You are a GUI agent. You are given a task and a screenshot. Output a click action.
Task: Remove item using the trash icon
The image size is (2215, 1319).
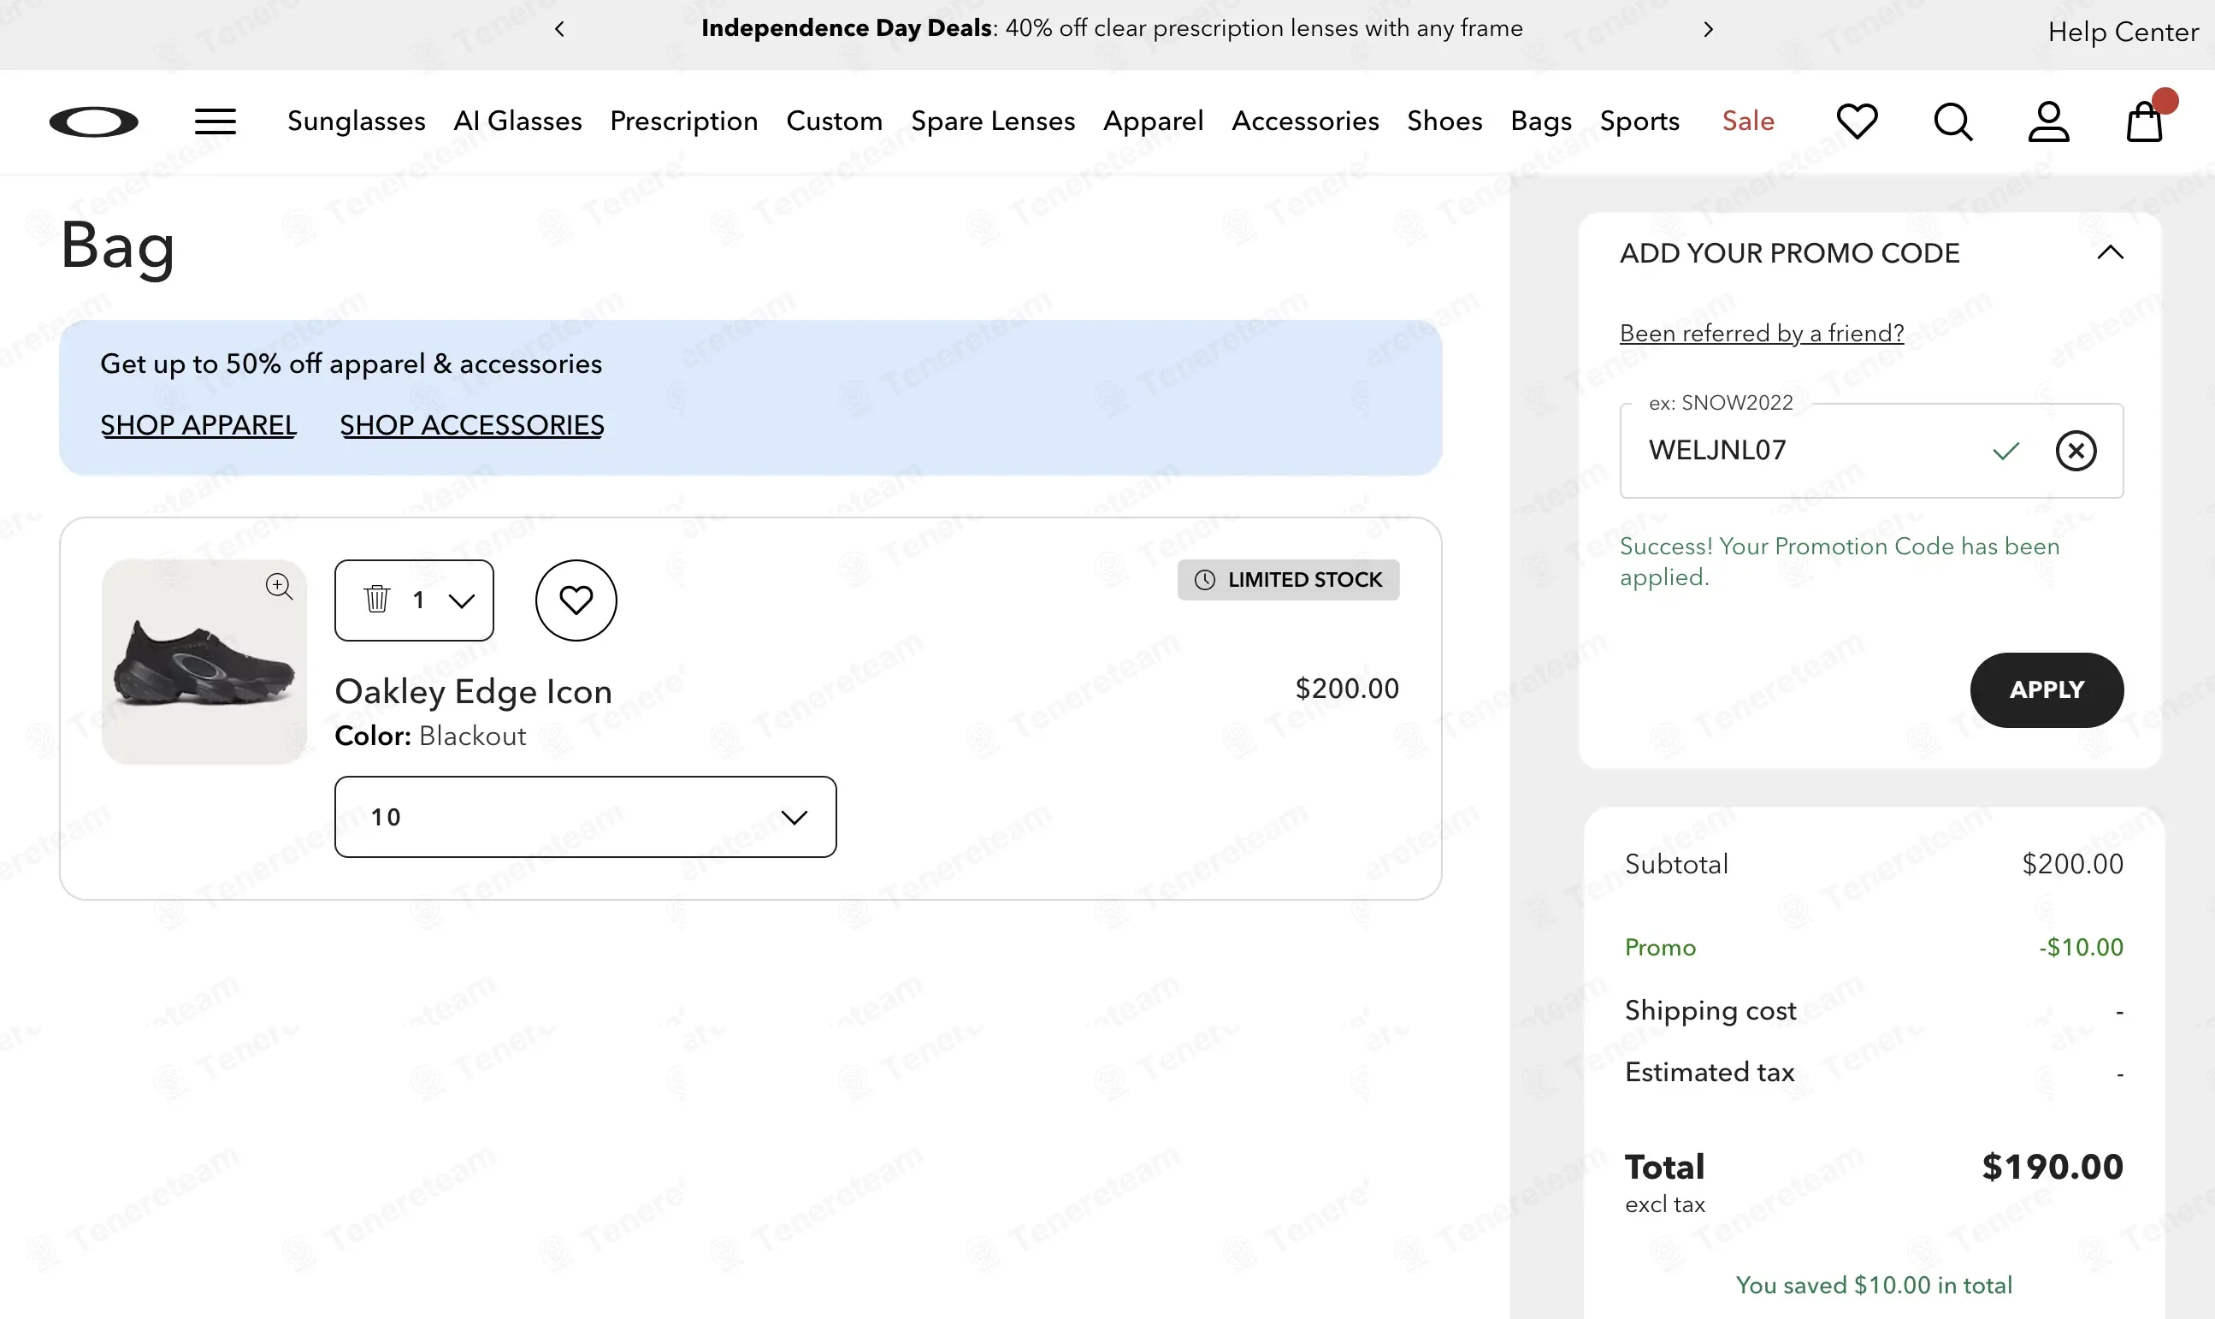point(376,599)
